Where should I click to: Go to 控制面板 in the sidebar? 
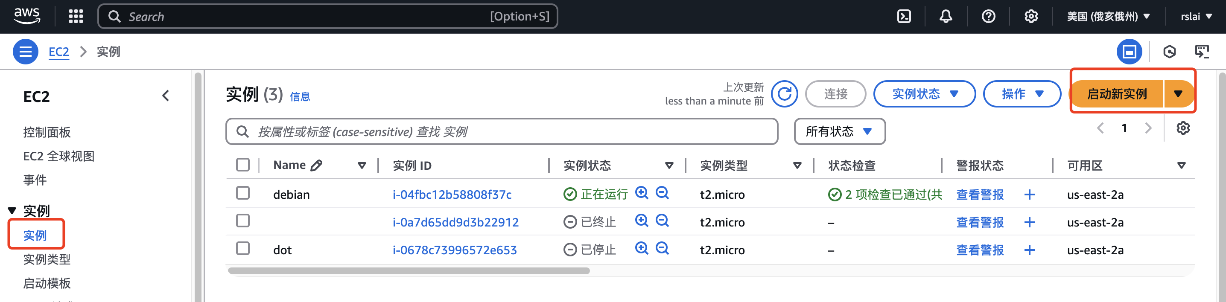47,132
